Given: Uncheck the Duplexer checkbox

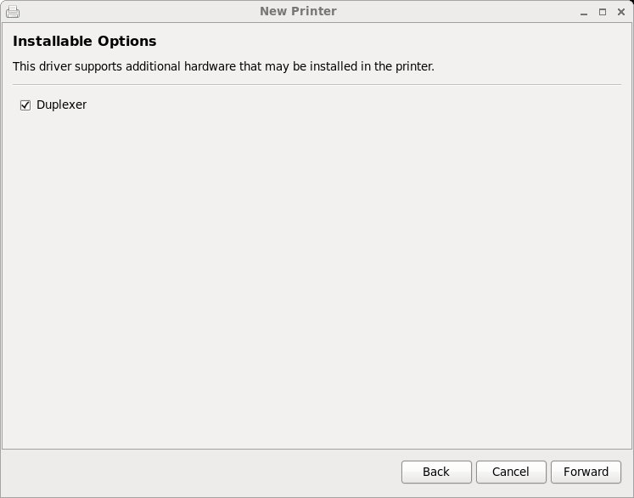Looking at the screenshot, I should coord(25,105).
